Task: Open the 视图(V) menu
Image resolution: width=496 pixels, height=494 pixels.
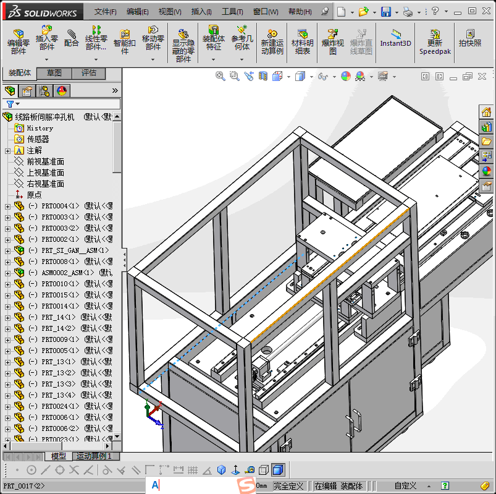Action: pos(170,12)
